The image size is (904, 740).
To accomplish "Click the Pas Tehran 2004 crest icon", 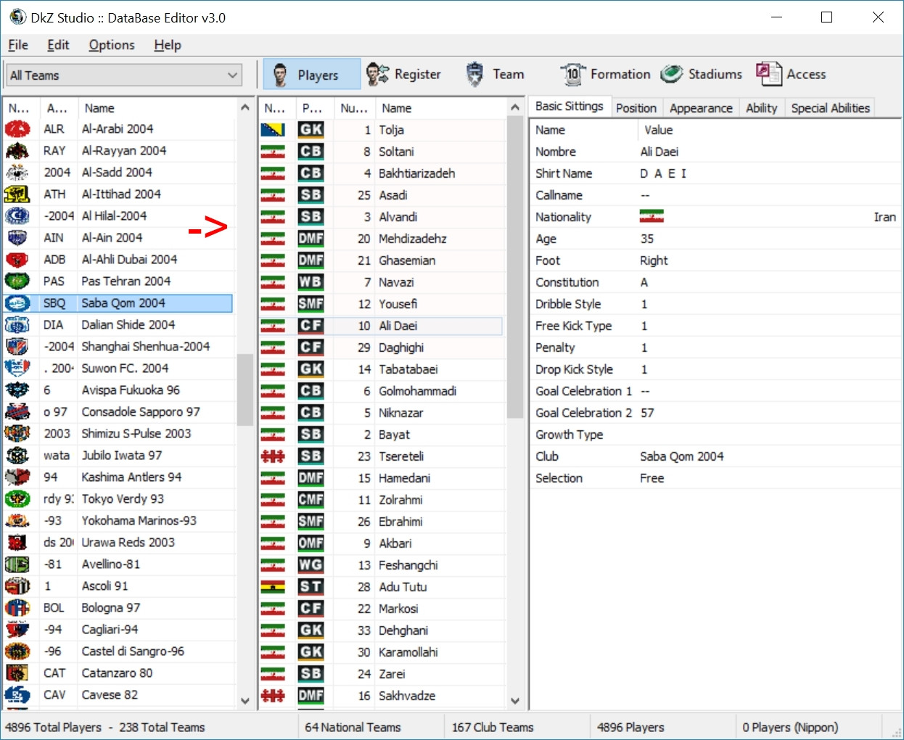I will click(x=17, y=281).
